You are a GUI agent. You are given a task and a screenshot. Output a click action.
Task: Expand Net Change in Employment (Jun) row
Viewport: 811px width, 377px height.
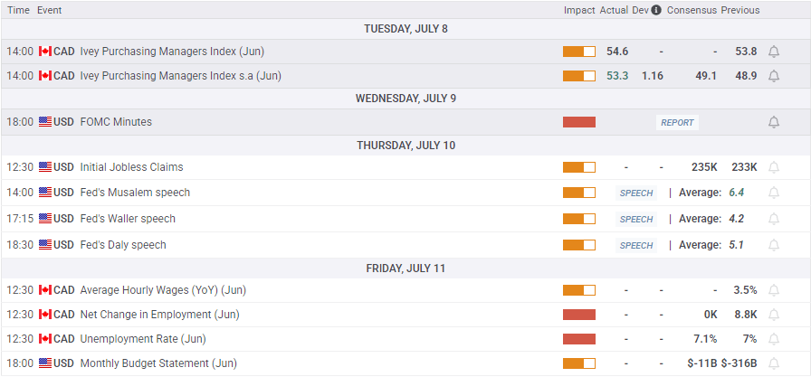pos(159,315)
